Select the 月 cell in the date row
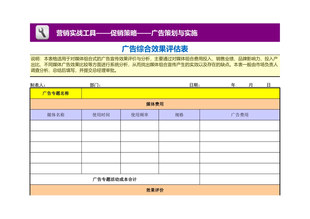 pyautogui.click(x=250, y=84)
